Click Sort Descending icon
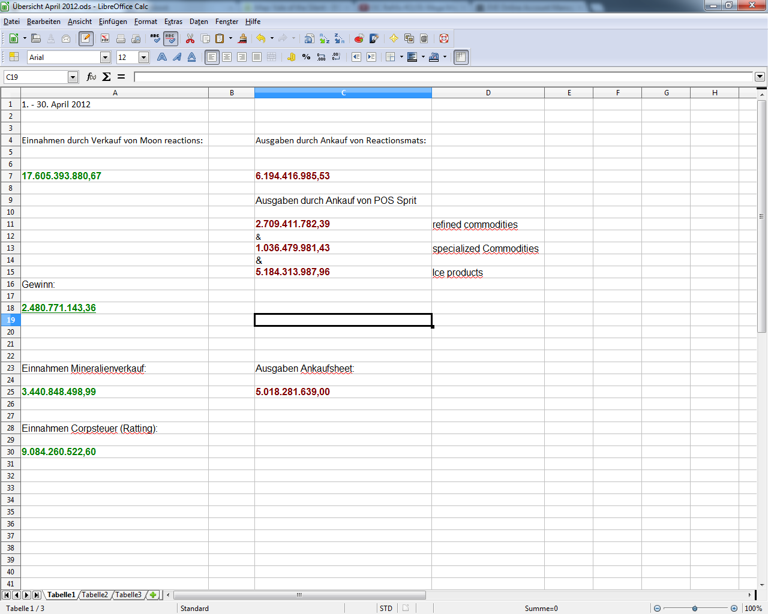Image resolution: width=768 pixels, height=614 pixels. pyautogui.click(x=340, y=38)
